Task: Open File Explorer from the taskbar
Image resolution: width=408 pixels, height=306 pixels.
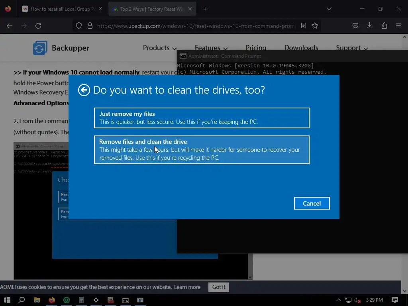Action: (x=37, y=300)
